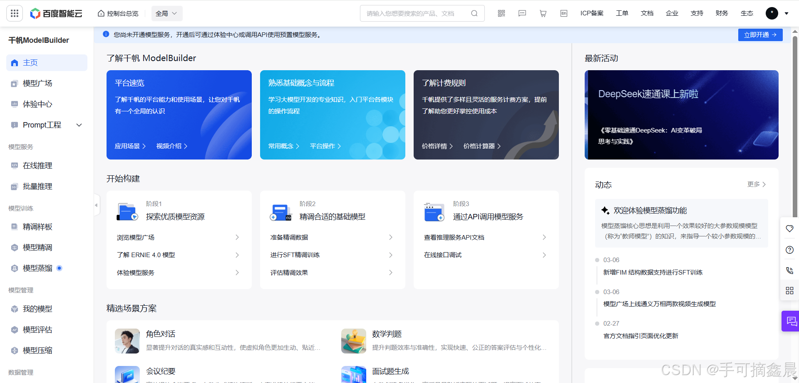Open the DeepSeek速通课 banner
This screenshot has width=799, height=383.
coord(682,115)
